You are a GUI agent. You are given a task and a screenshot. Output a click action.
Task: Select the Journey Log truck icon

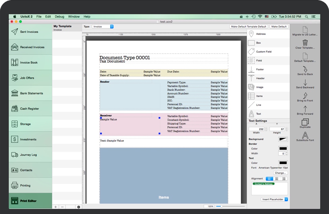(15, 155)
